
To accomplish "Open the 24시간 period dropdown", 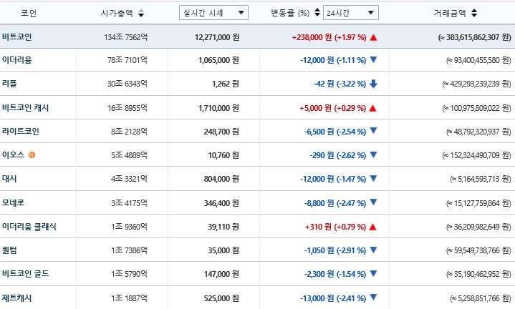I will click(351, 13).
